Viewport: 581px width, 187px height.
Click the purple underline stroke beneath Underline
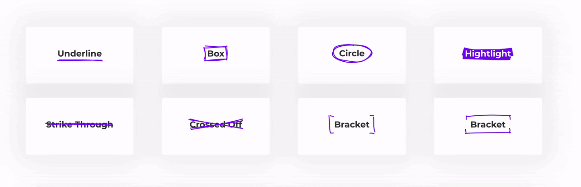pos(80,60)
